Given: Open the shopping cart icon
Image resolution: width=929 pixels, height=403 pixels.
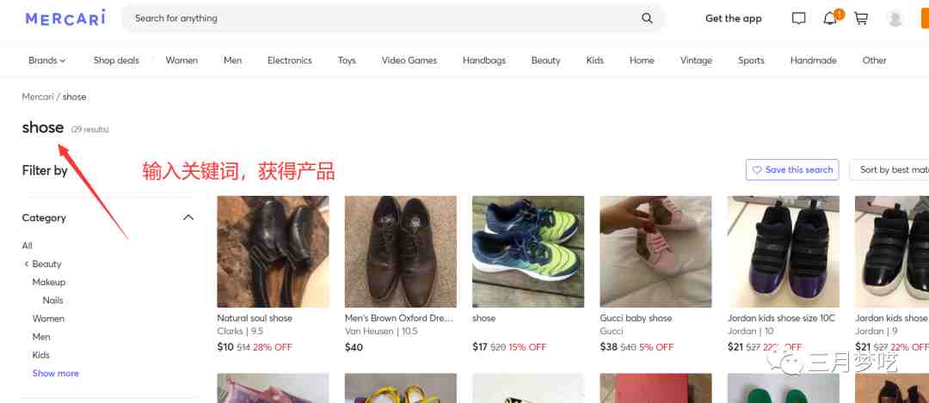Looking at the screenshot, I should tap(861, 18).
